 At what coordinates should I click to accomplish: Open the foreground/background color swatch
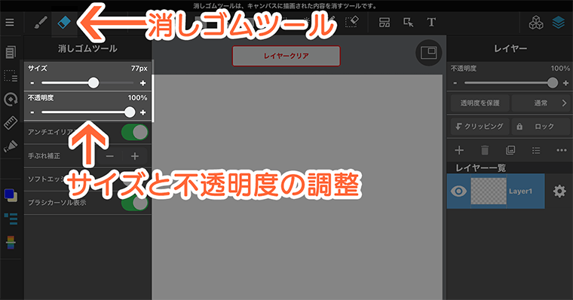tap(11, 194)
